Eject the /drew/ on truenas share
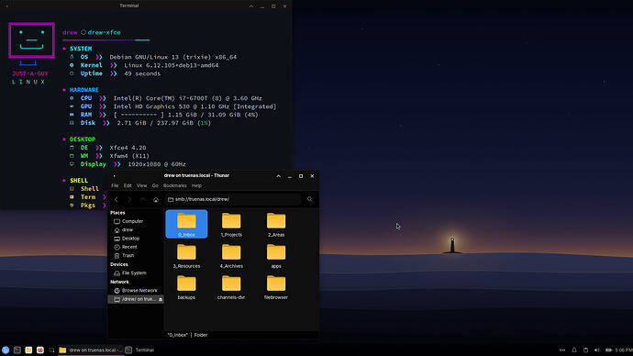The image size is (633, 356). pyautogui.click(x=161, y=299)
